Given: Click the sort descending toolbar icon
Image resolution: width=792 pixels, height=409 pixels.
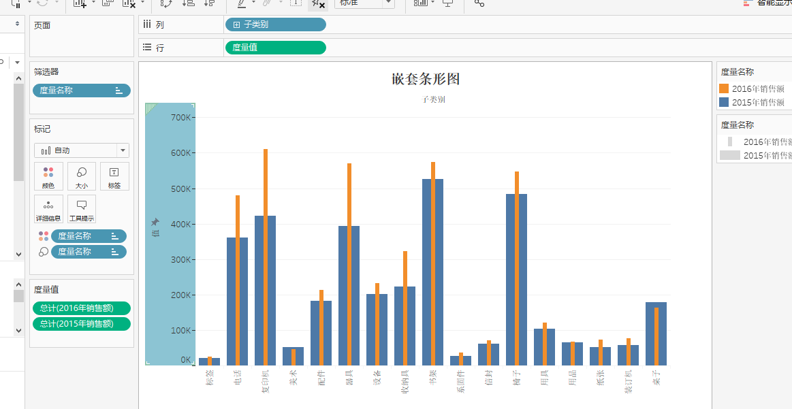Looking at the screenshot, I should coord(209,3).
